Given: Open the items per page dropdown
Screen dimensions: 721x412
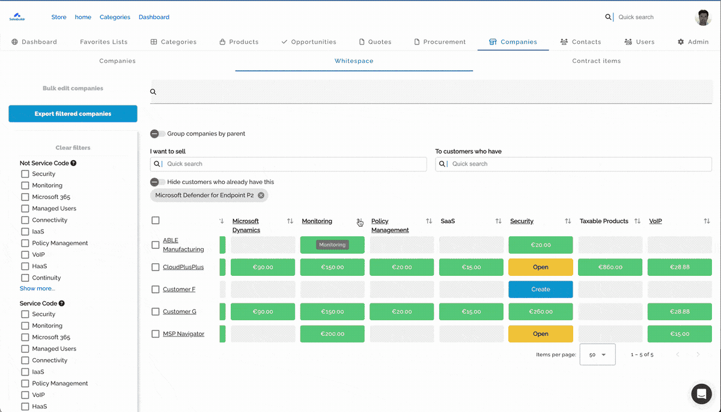Looking at the screenshot, I should click(597, 354).
